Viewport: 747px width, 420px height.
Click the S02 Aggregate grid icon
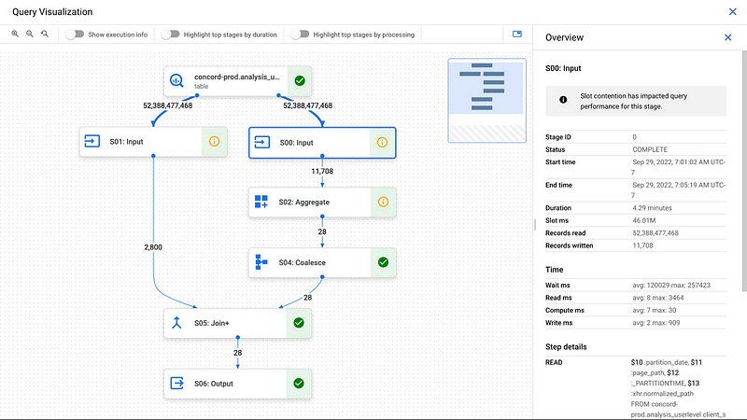[261, 202]
